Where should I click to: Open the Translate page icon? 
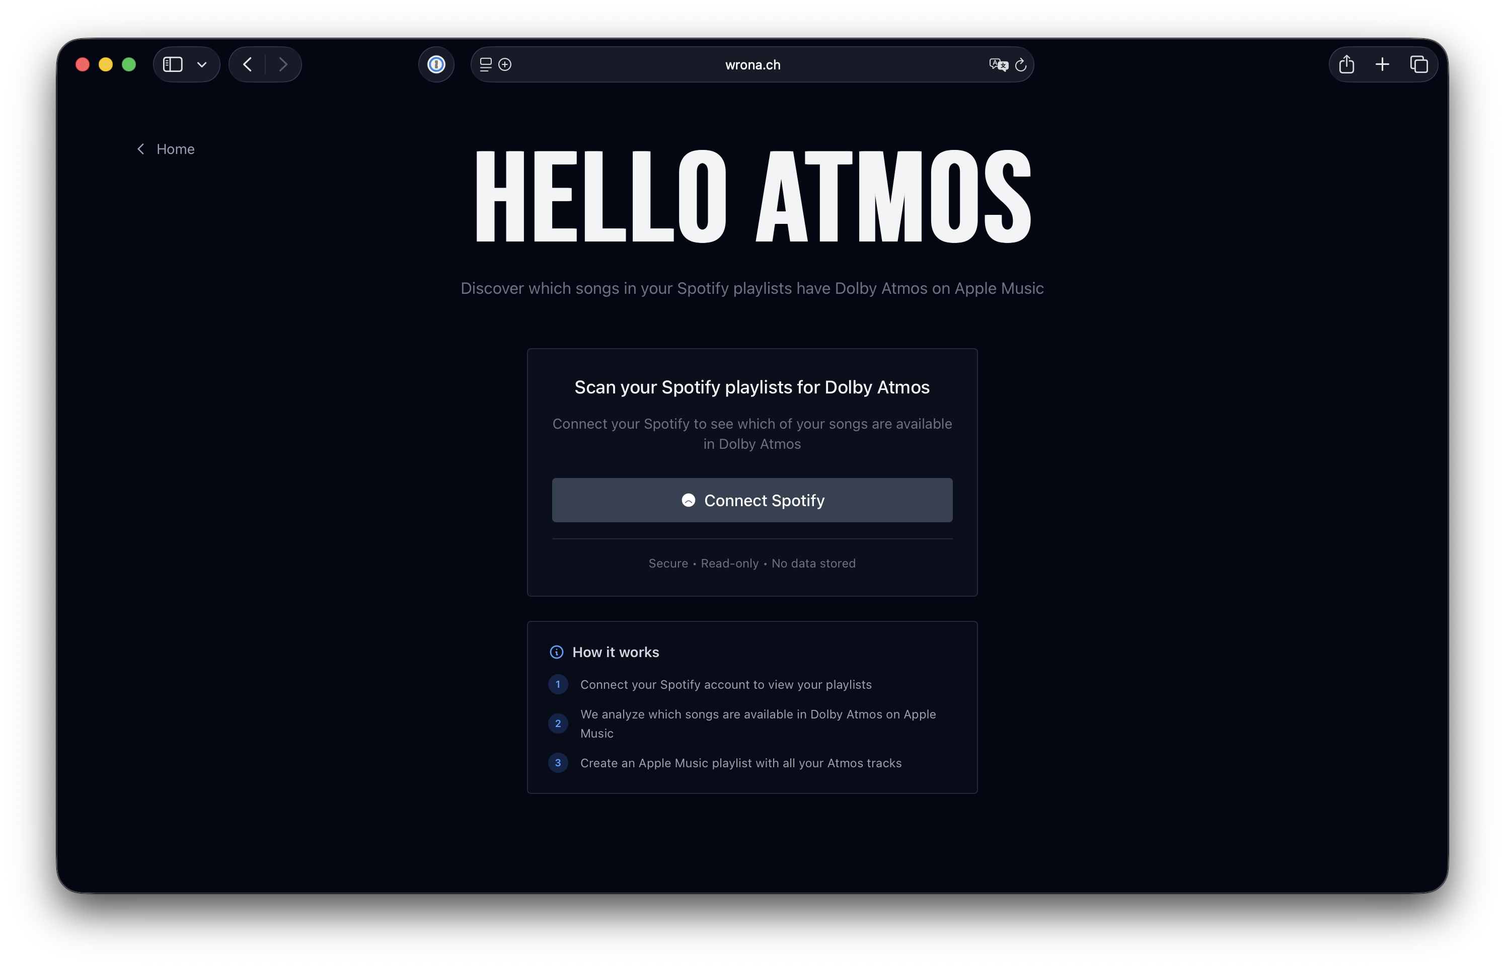(x=998, y=64)
